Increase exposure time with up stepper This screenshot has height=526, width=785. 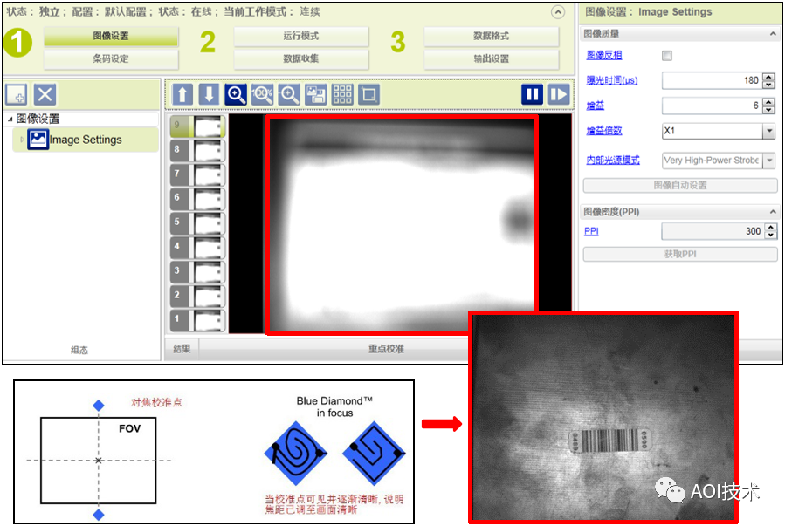pyautogui.click(x=769, y=77)
